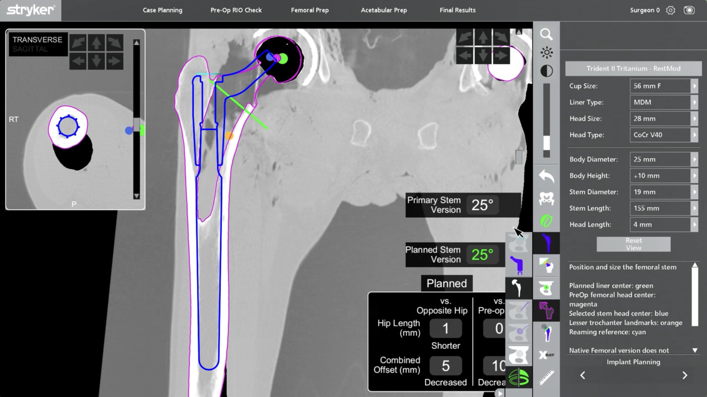Click the undo arrow icon

click(546, 176)
